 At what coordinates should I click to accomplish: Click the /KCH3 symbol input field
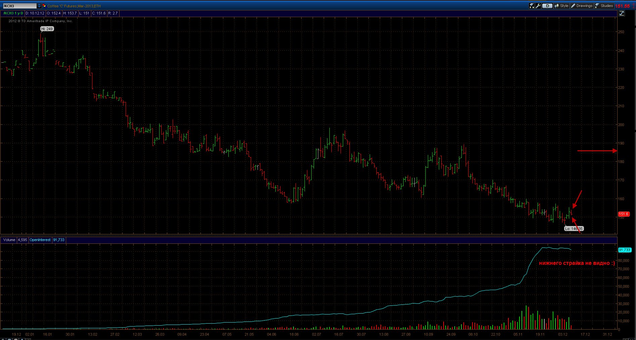[x=19, y=6]
